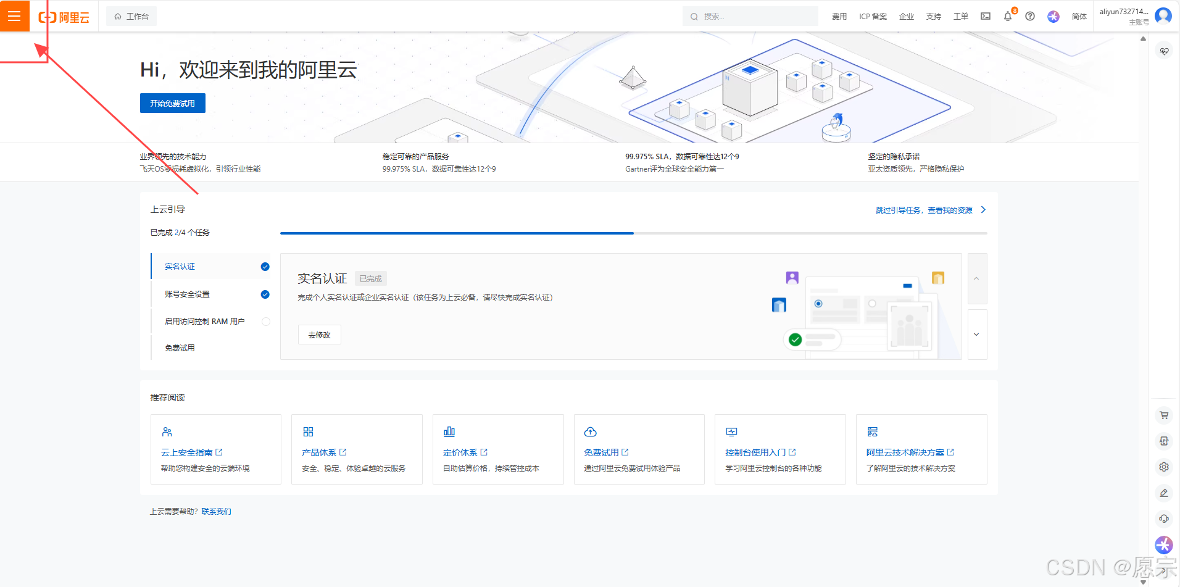The height and width of the screenshot is (587, 1180).
Task: Launch the Cloud Shell terminal icon
Action: point(986,17)
